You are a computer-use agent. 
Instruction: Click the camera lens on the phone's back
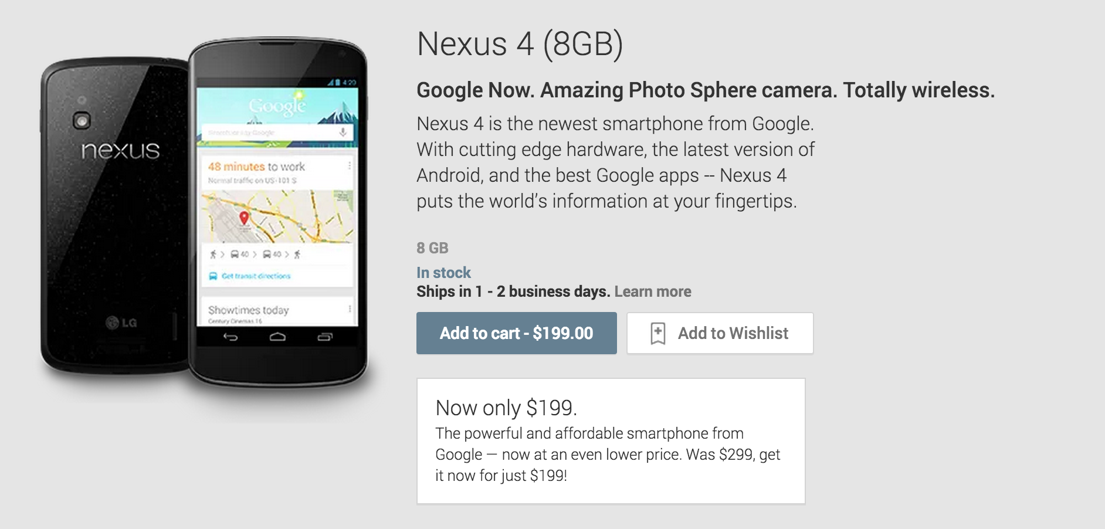tap(82, 121)
